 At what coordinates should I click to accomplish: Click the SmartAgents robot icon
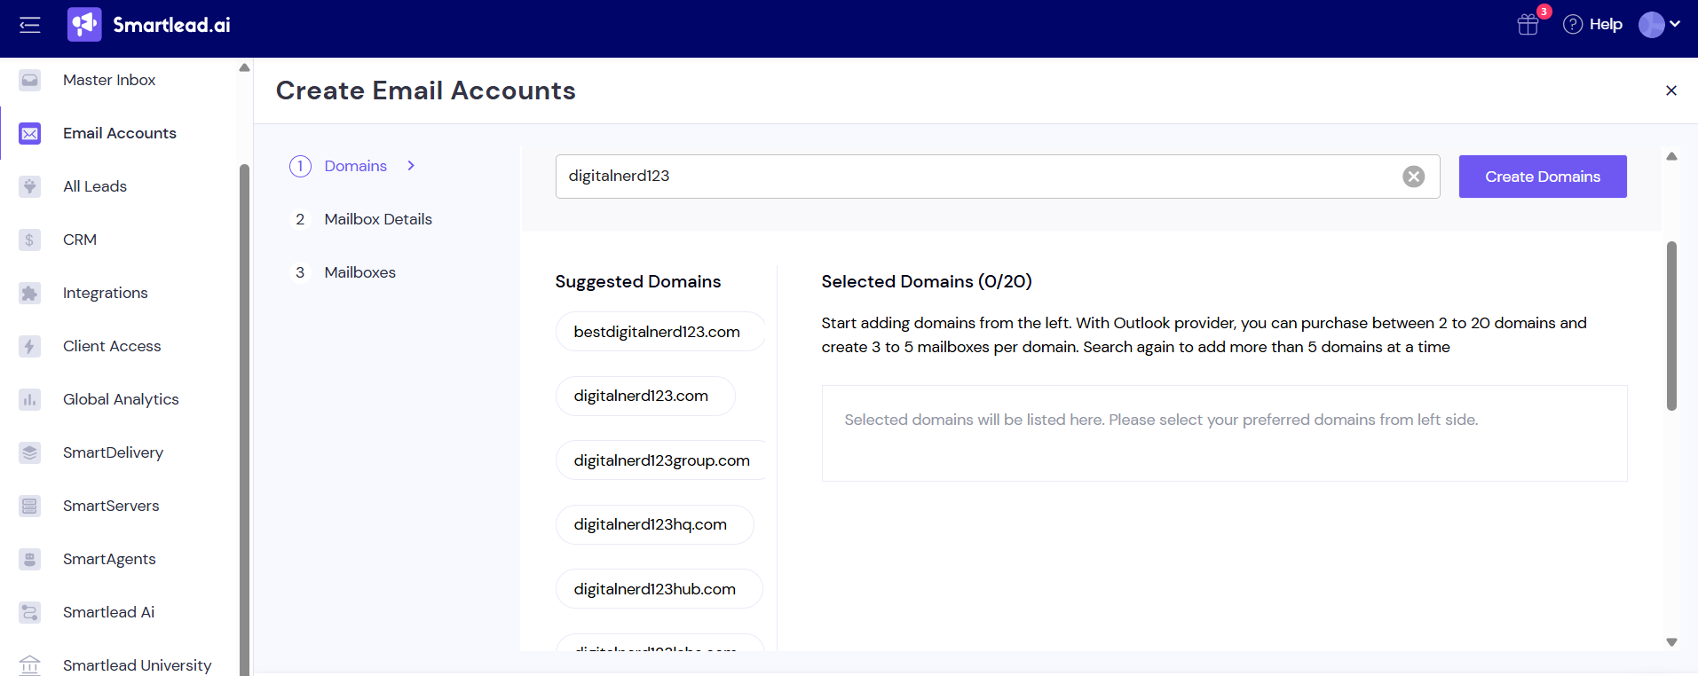[x=30, y=559]
